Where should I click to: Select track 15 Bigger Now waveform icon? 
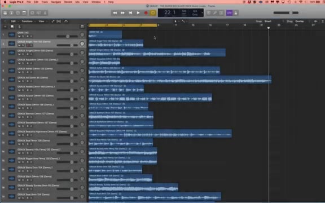click(x=12, y=160)
